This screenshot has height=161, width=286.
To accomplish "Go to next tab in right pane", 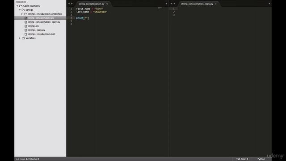I will pos(174,4).
